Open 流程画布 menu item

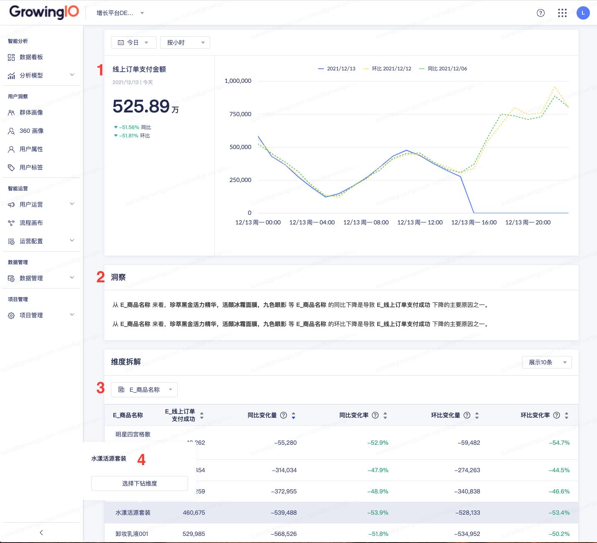coord(31,223)
